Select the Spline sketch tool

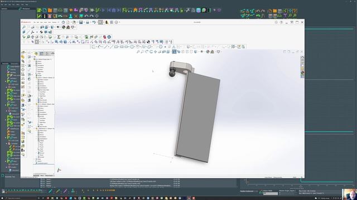[143, 47]
